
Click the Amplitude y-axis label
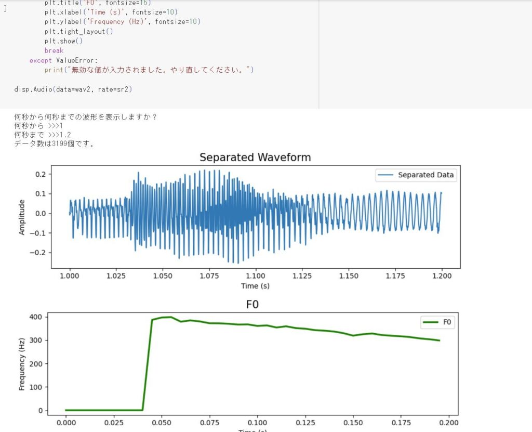pos(22,217)
